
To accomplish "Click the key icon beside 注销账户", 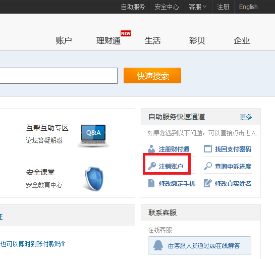I will pyautogui.click(x=152, y=166).
